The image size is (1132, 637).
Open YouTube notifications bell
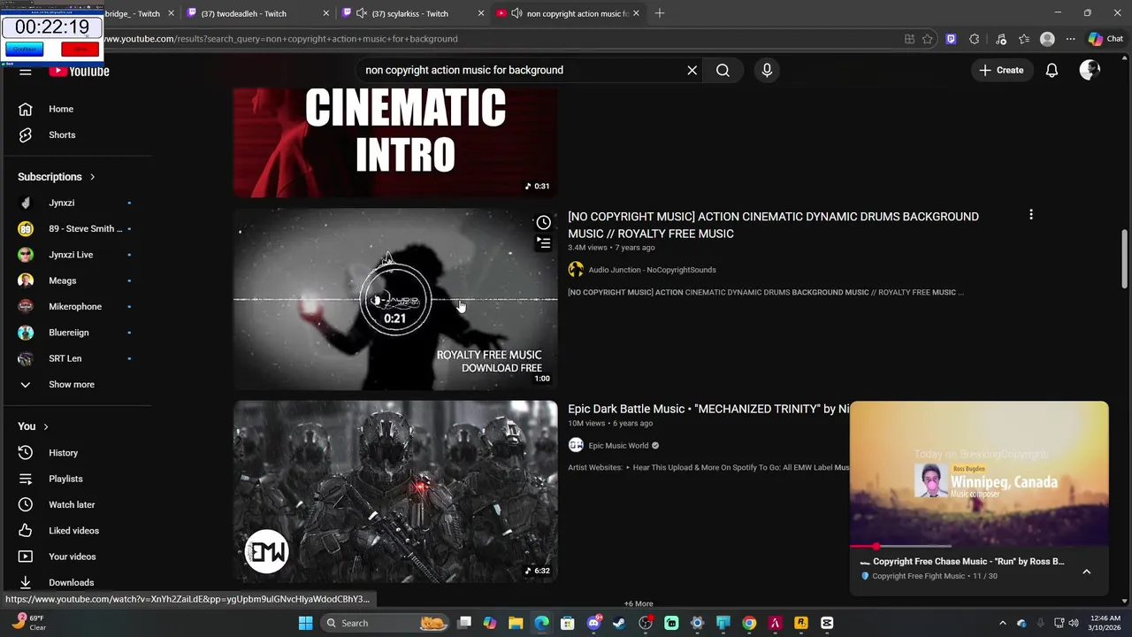coord(1052,70)
